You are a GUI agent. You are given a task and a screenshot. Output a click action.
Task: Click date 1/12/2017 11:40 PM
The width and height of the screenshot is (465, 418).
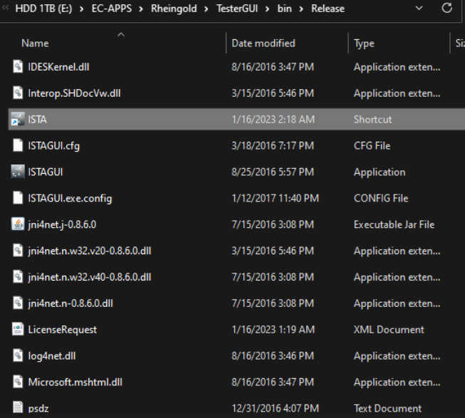275,199
